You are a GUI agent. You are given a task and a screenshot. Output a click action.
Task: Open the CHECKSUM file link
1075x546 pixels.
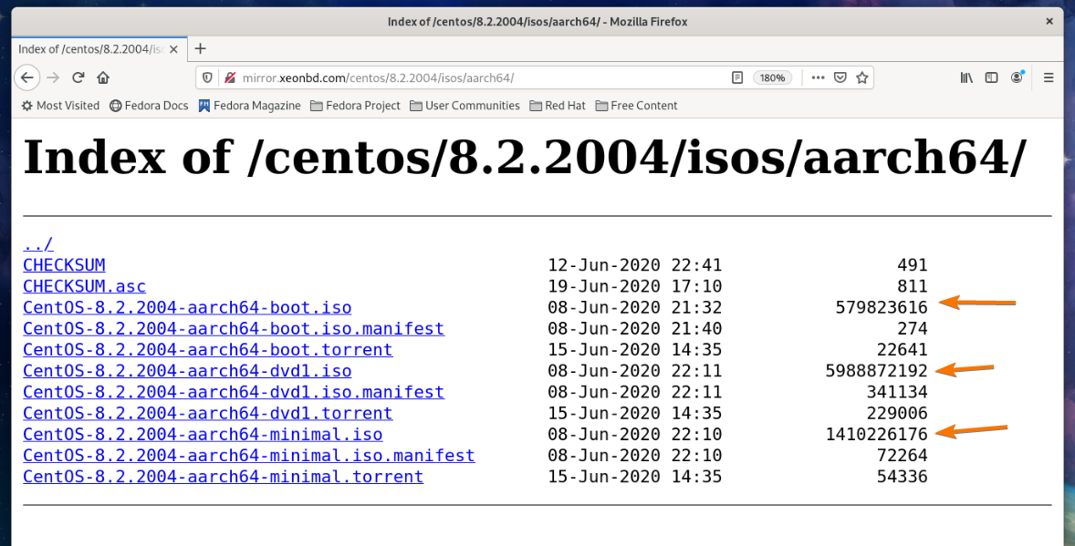[x=64, y=265]
